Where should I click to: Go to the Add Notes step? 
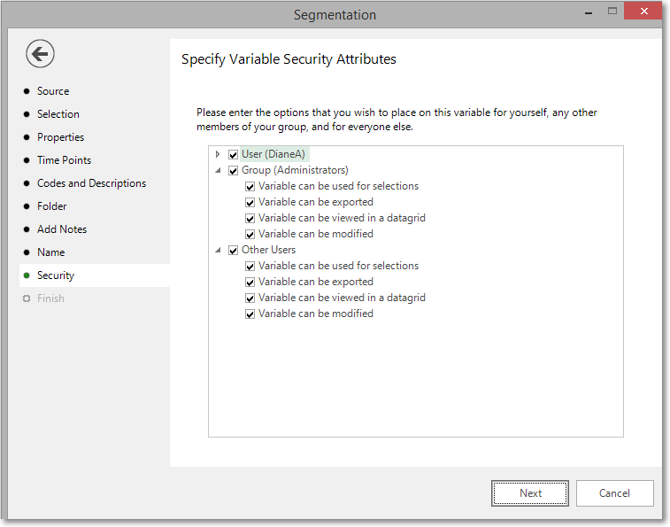(x=62, y=229)
